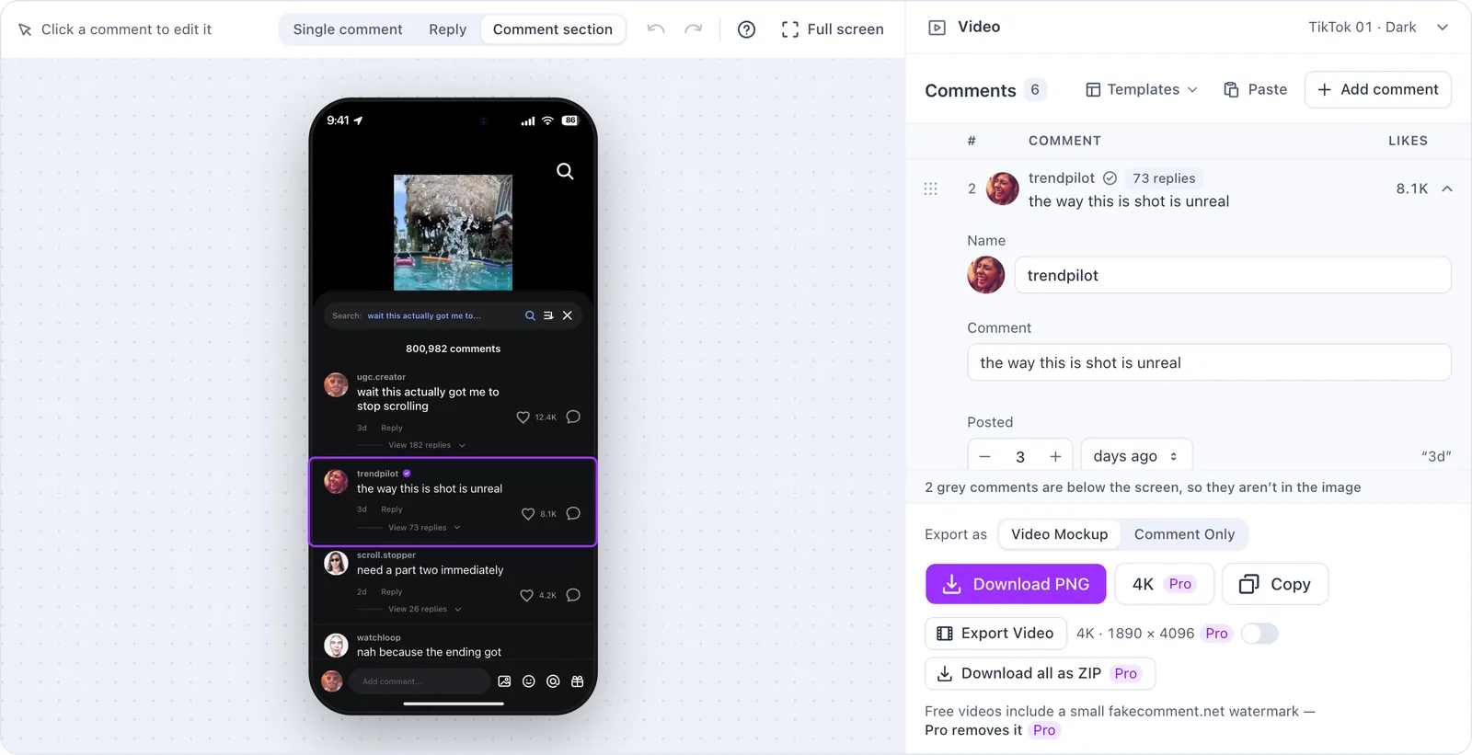Image resolution: width=1472 pixels, height=755 pixels.
Task: Change the avatar next to Name field
Action: point(985,275)
